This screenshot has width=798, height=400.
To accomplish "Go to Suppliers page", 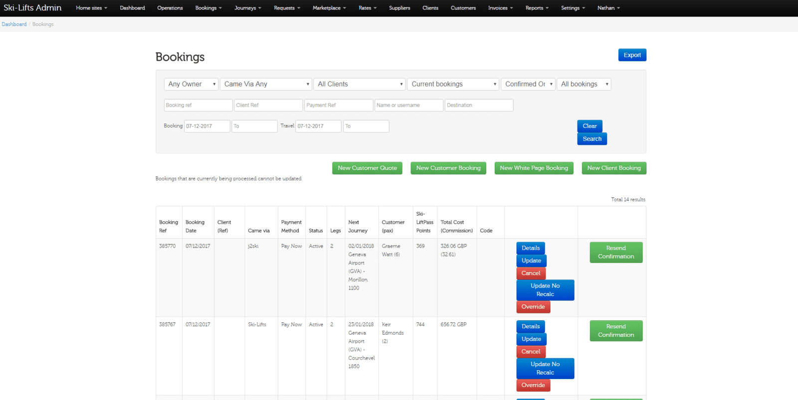I will point(399,8).
